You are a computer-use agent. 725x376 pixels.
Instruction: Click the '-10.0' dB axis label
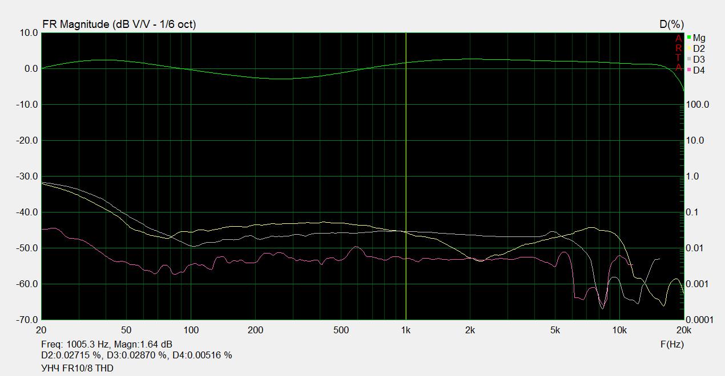[x=26, y=105]
